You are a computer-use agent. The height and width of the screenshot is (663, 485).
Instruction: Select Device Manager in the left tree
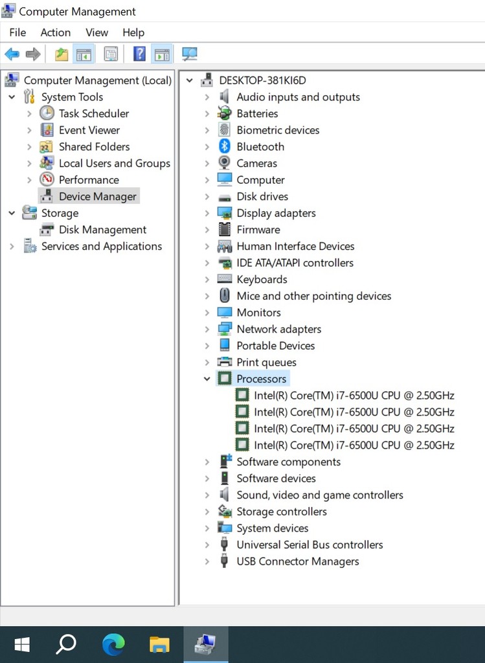coord(98,196)
